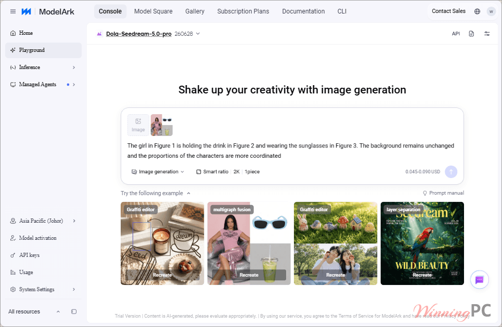This screenshot has height=327, width=502.
Task: Open the language globe icon
Action: tap(477, 11)
